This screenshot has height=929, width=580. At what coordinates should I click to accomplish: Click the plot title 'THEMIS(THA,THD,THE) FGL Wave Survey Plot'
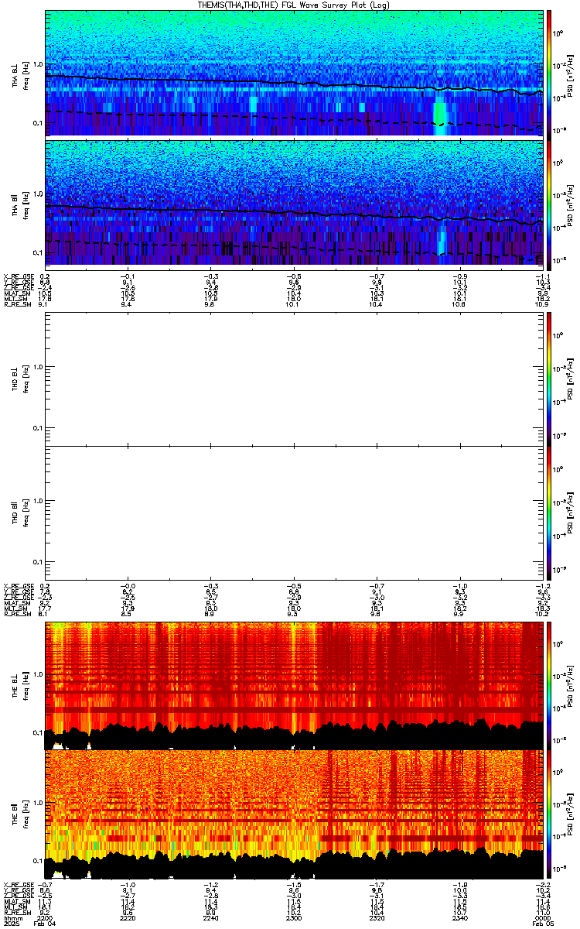[294, 5]
